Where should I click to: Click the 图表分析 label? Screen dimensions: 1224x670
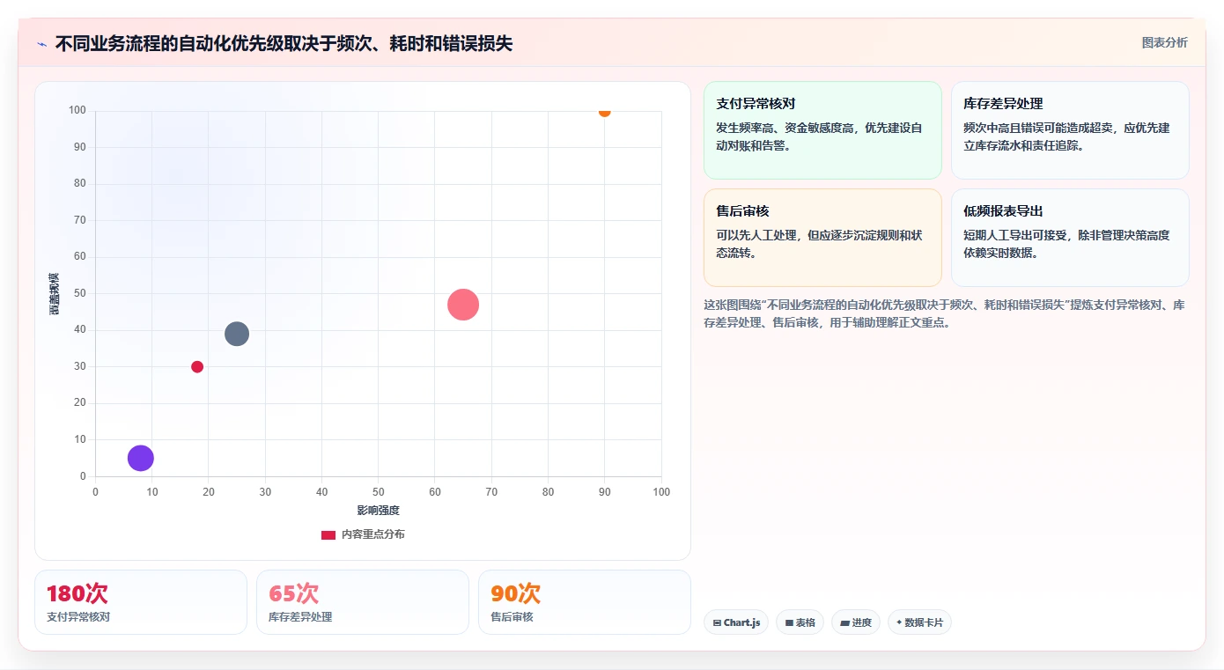coord(1164,42)
